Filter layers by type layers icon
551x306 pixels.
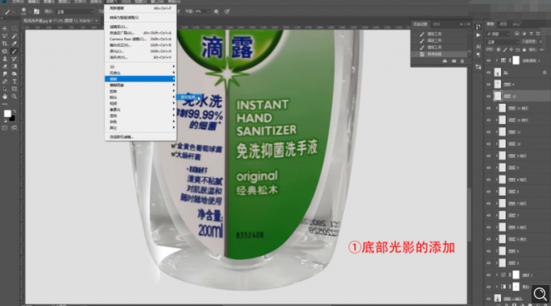coord(531,34)
